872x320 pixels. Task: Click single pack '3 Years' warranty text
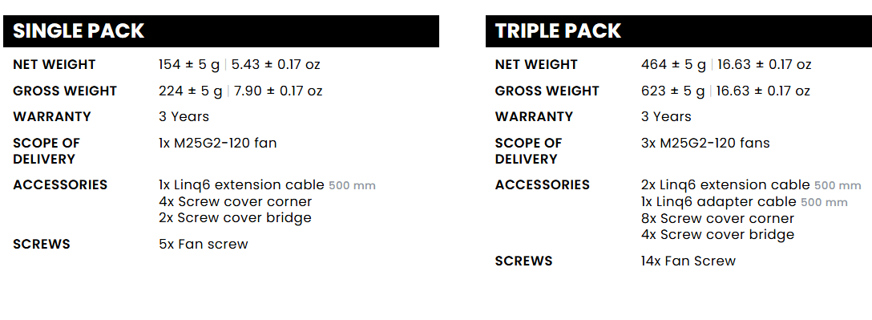click(x=184, y=117)
